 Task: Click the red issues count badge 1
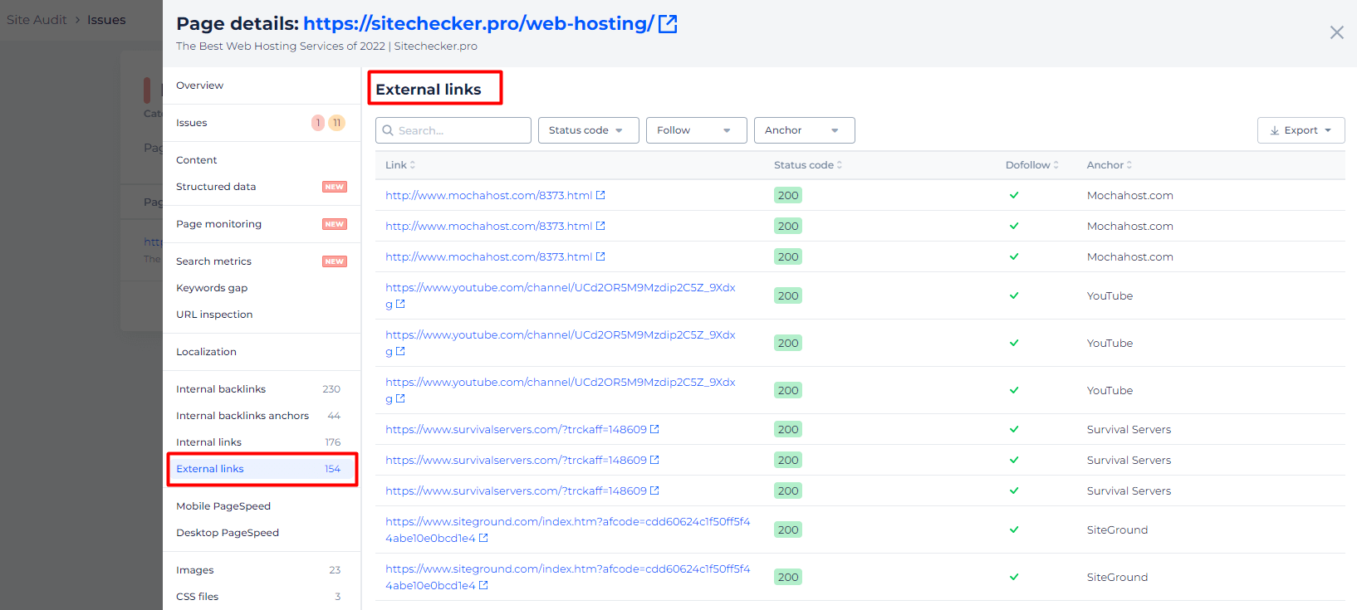coord(318,123)
